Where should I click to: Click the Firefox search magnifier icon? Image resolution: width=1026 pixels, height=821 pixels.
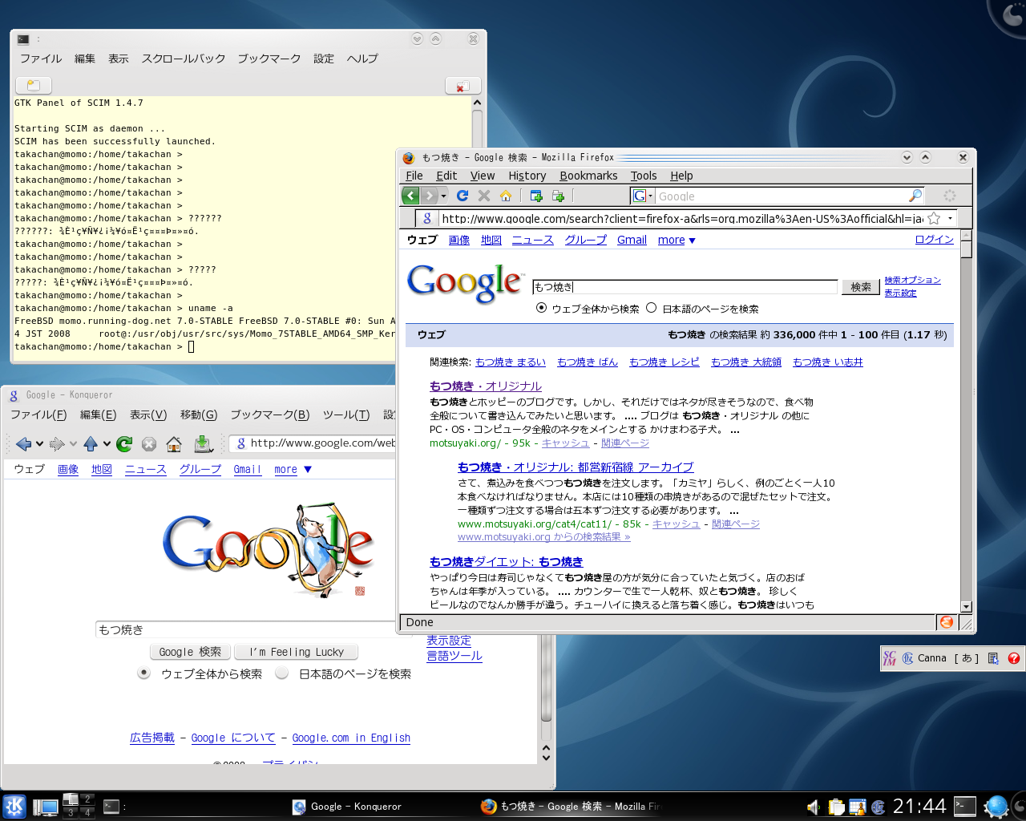click(x=915, y=196)
